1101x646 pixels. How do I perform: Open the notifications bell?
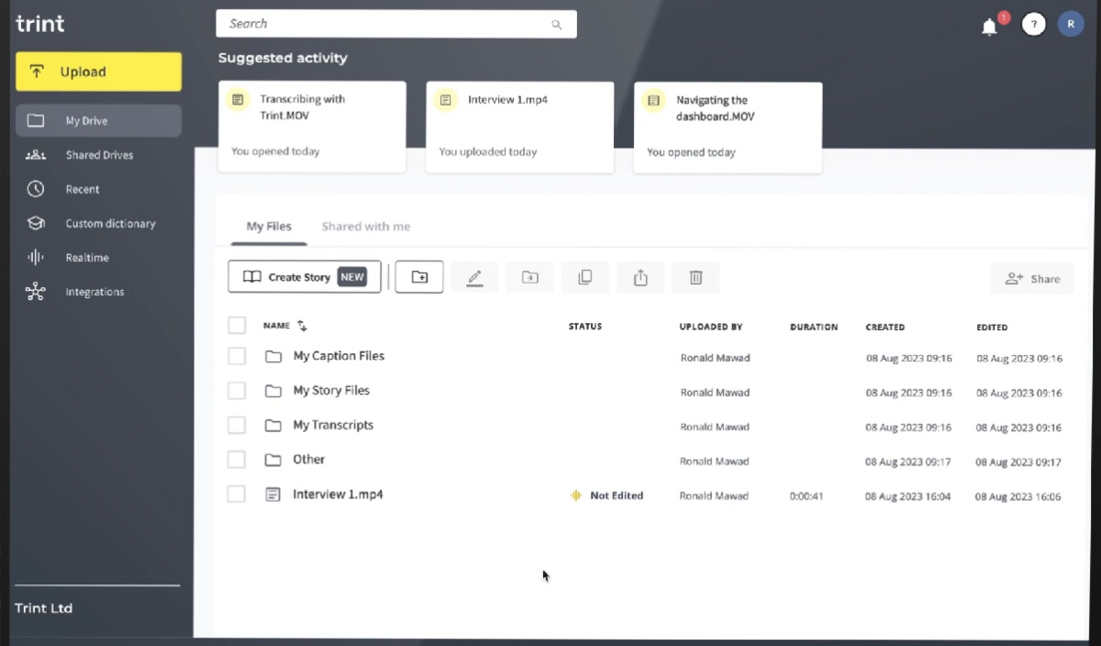pos(989,27)
